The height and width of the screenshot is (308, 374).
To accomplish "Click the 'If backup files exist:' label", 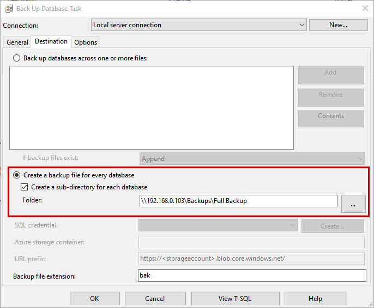I will click(50, 158).
